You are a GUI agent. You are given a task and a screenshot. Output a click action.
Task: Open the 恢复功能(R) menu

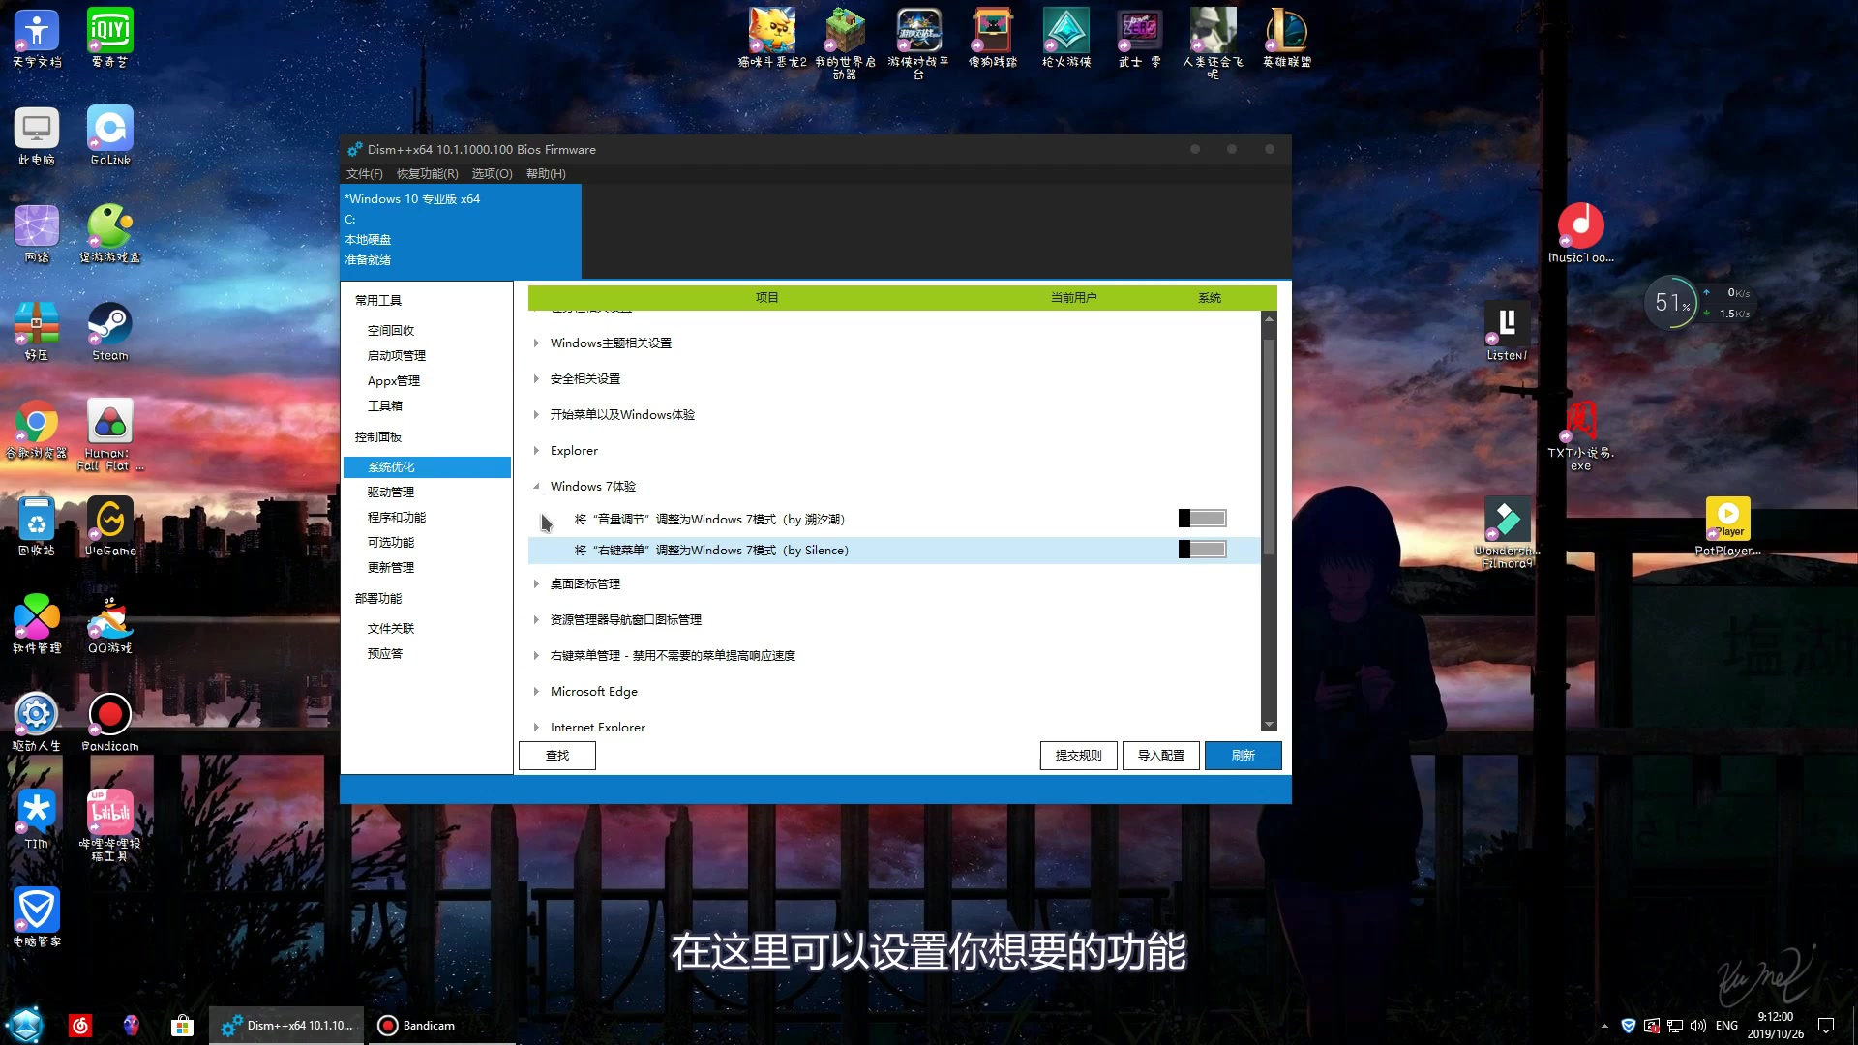coord(428,174)
